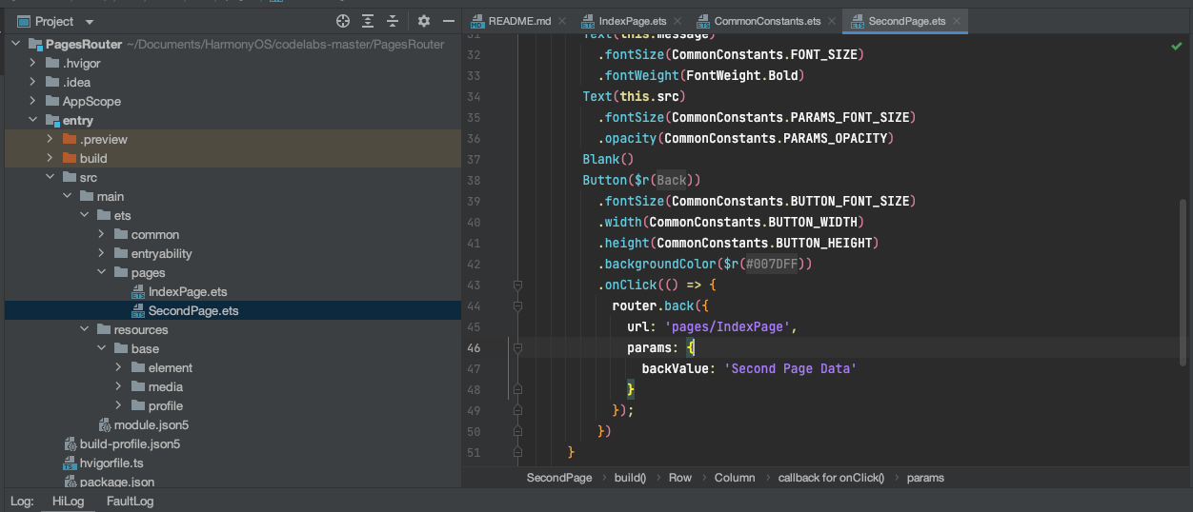The image size is (1193, 512).
Task: Click the module.json5 file icon
Action: click(x=104, y=424)
